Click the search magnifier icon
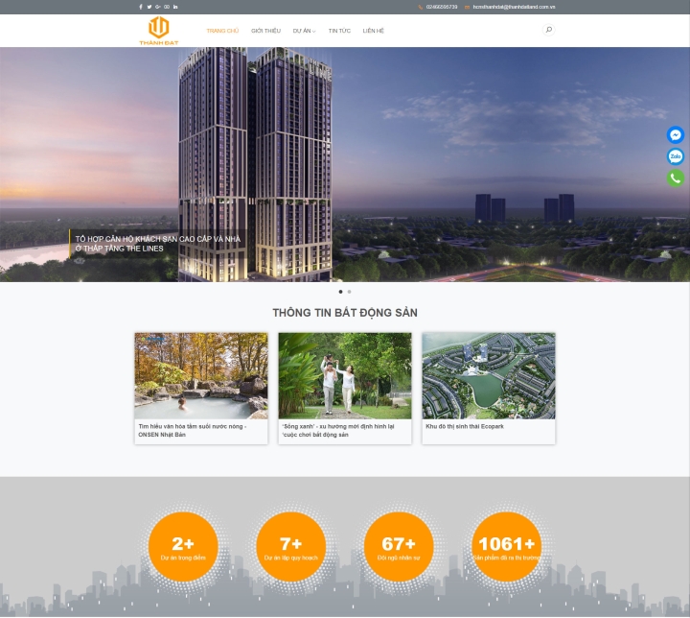The height and width of the screenshot is (618, 690). point(549,30)
